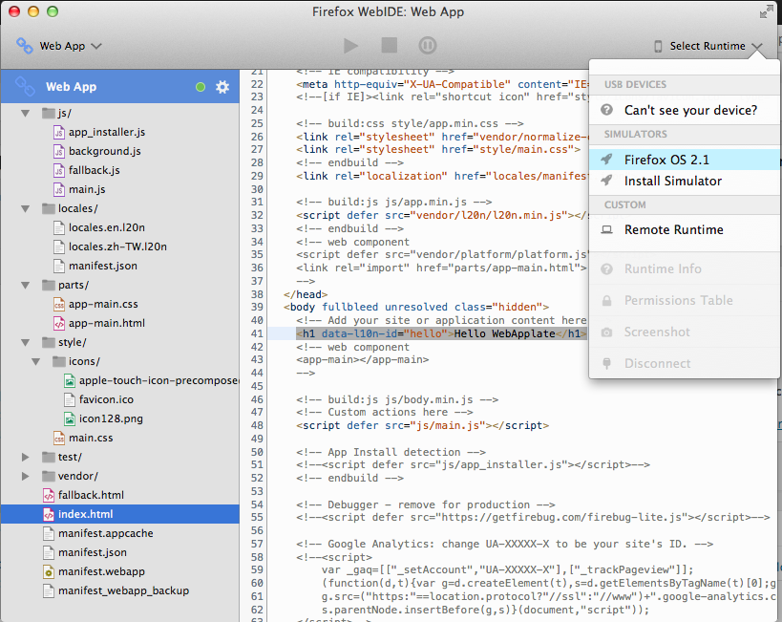Click the Google Analytics comment line

[x=505, y=544]
